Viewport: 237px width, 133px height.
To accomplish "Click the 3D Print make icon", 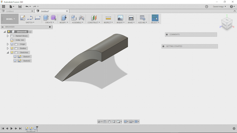I will (x=131, y=18).
